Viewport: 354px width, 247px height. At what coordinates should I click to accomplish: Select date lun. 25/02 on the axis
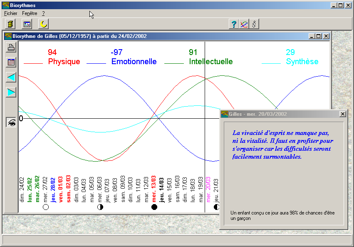coord(30,190)
